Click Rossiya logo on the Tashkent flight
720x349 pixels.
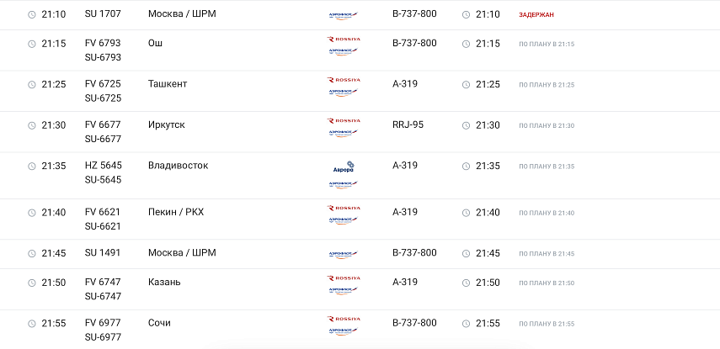pos(344,80)
